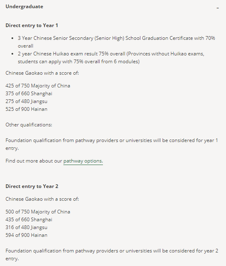Click the year 1 foundation qualification paragraph

coord(112,144)
